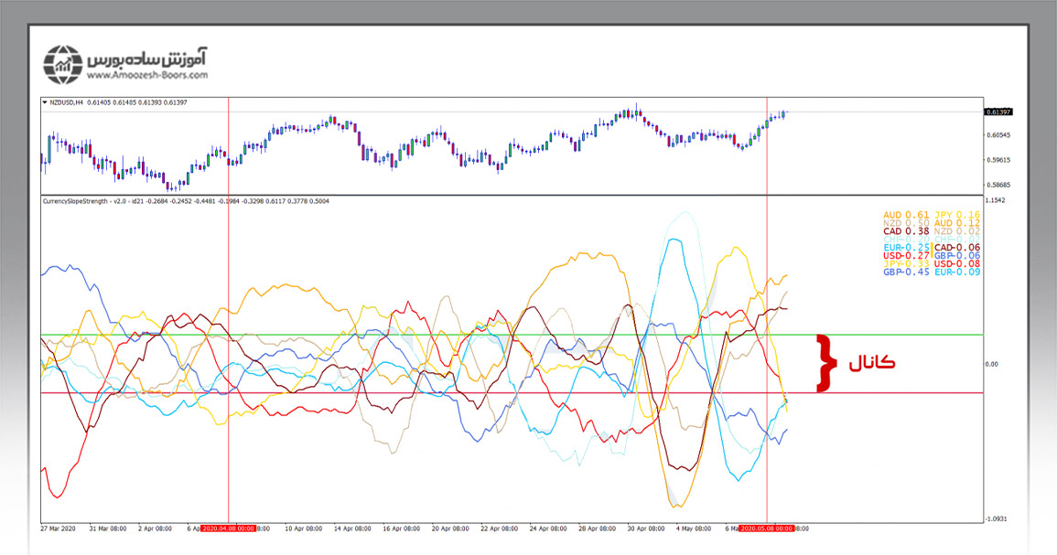The width and height of the screenshot is (1057, 555).
Task: Click the 1.1542 indicator scale value
Action: [994, 200]
